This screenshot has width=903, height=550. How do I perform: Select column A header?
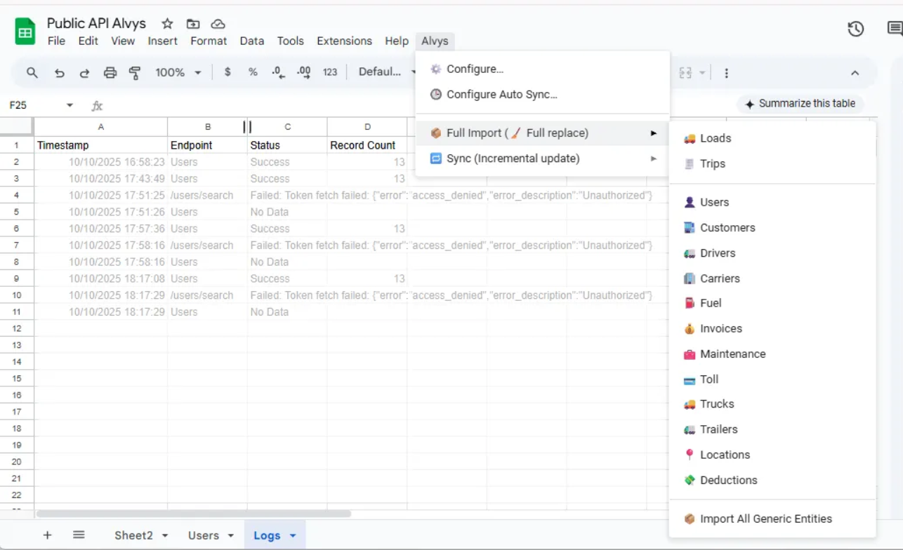point(101,127)
